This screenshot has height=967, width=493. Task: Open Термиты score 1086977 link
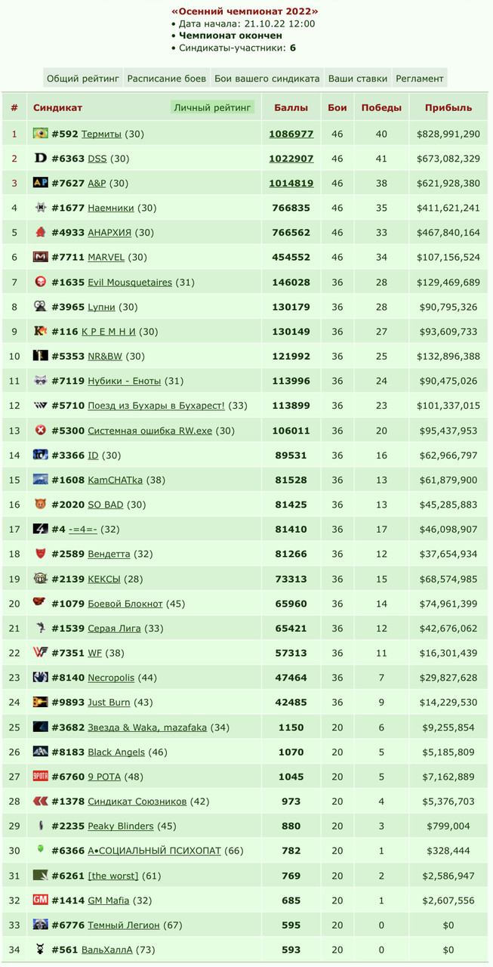tap(291, 134)
